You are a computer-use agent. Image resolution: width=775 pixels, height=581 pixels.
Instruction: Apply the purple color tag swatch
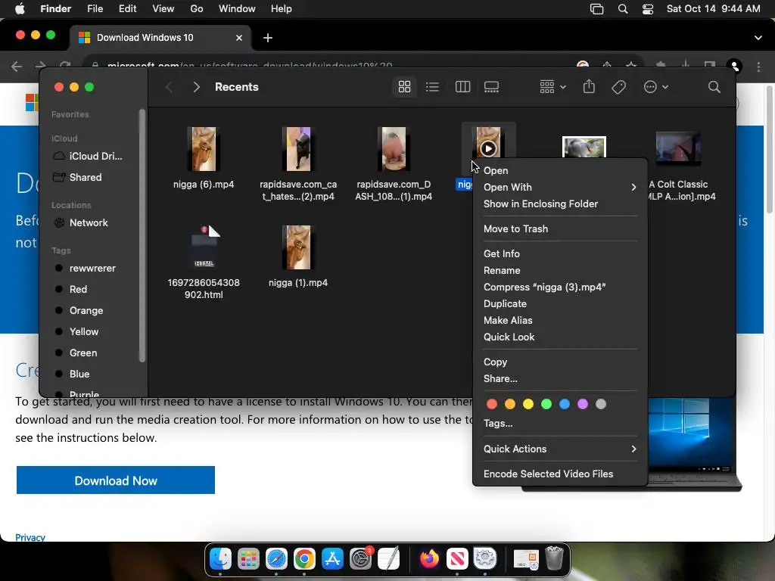point(583,404)
